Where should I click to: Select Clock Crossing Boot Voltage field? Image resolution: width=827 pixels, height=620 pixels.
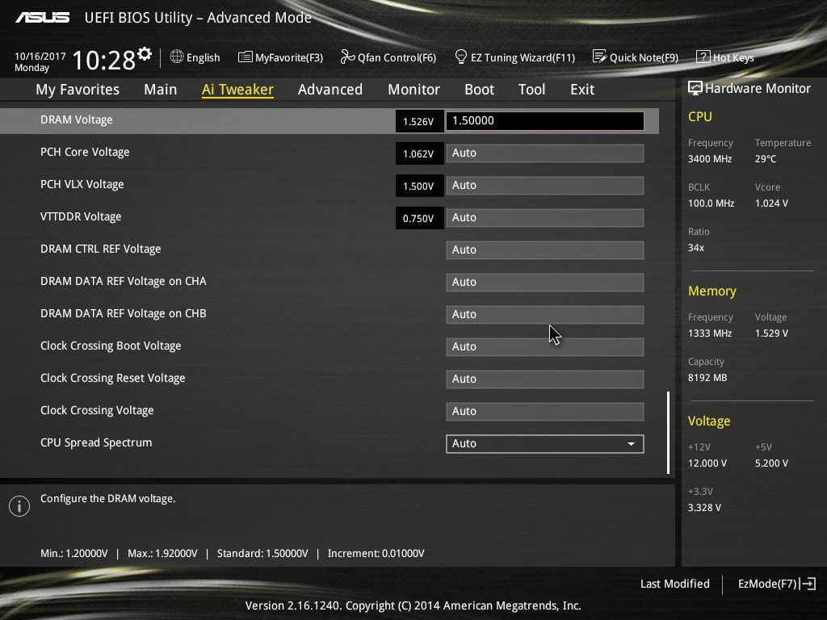click(x=545, y=347)
